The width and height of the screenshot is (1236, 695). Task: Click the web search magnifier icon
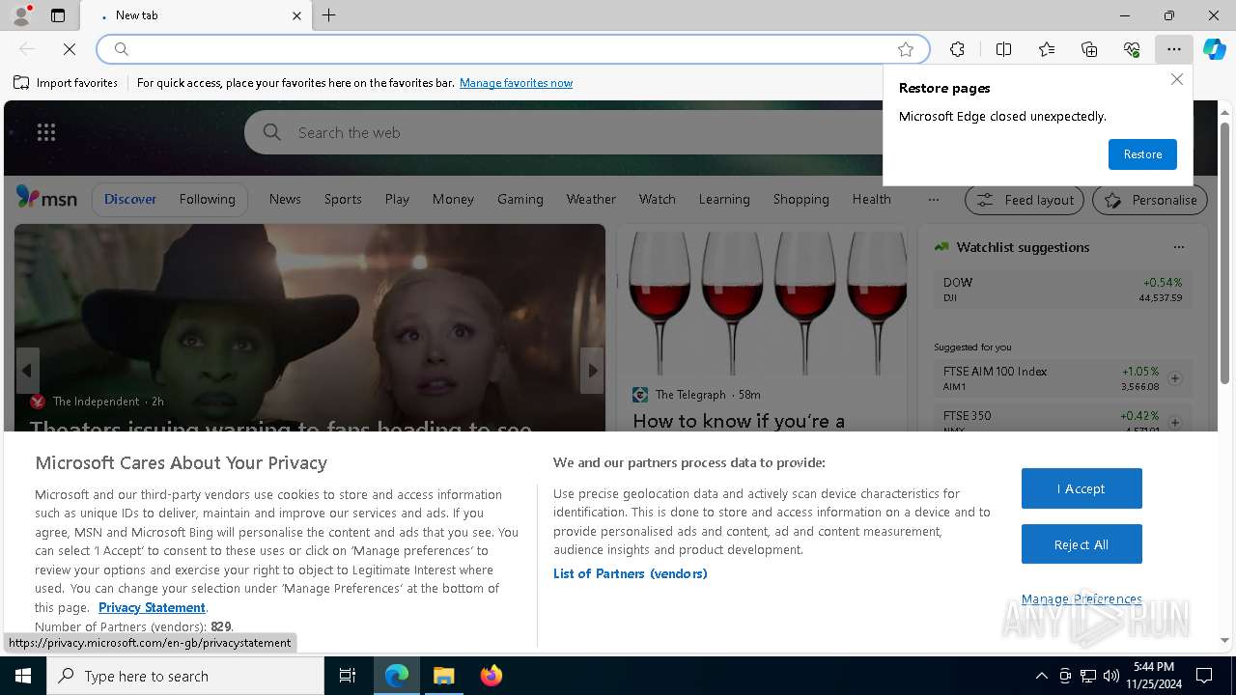272,132
